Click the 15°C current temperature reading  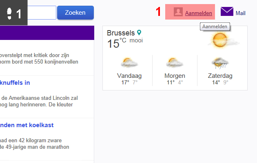[117, 43]
